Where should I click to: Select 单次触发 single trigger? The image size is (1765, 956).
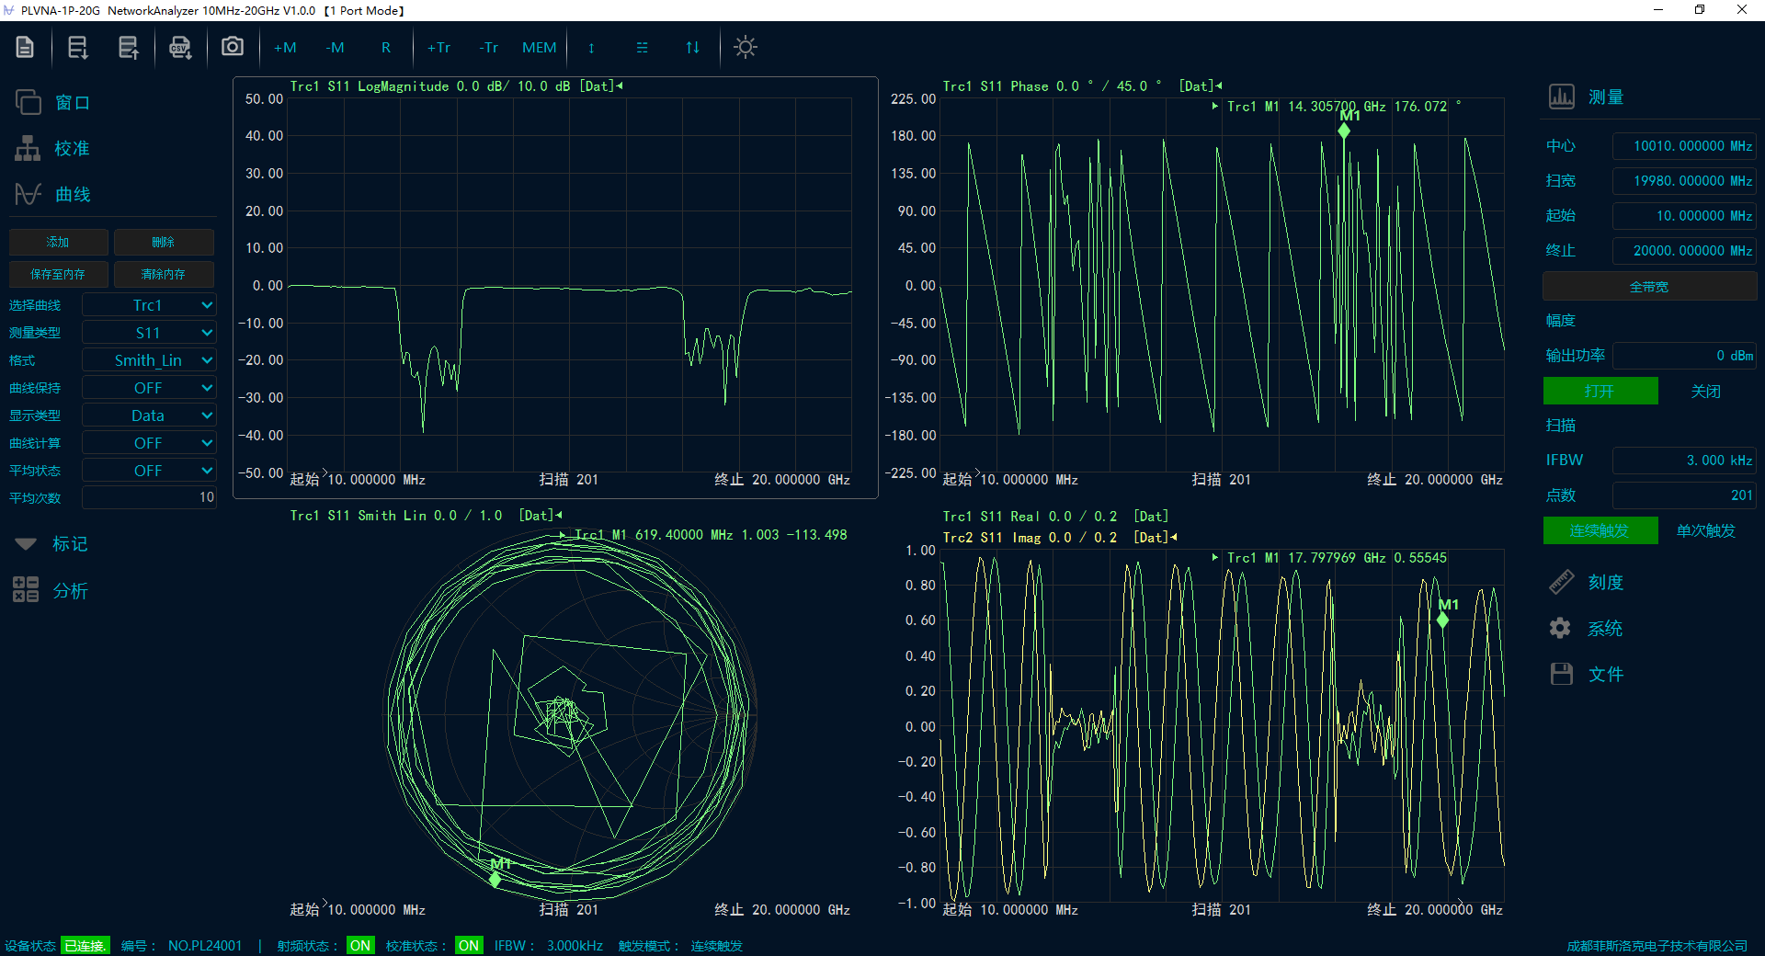click(1706, 530)
